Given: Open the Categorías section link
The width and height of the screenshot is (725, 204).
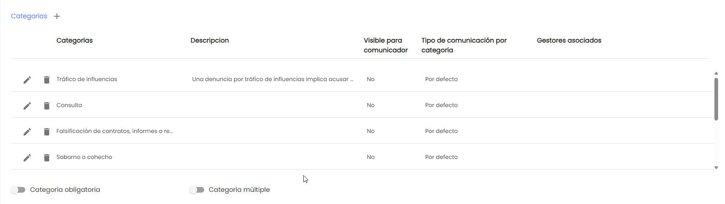Looking at the screenshot, I should (x=29, y=16).
